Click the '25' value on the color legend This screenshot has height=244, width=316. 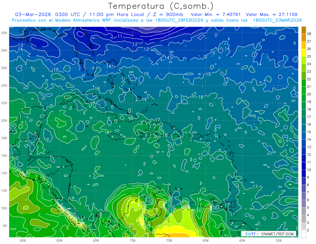click(309, 56)
